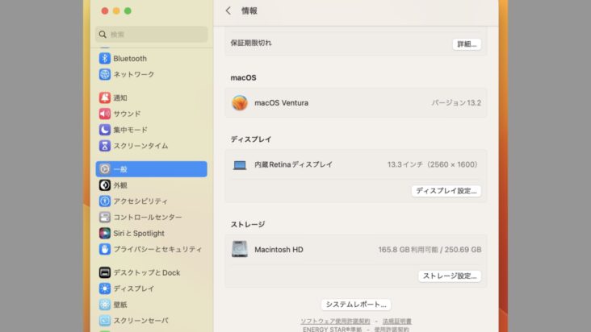This screenshot has height=332, width=591.
Task: Select the サウンド speaker icon
Action: (105, 114)
